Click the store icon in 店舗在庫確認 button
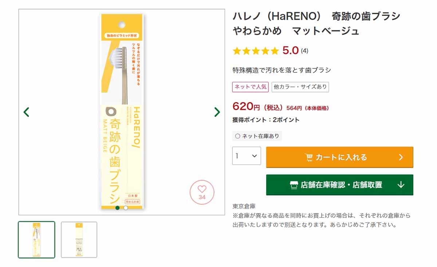The image size is (437, 267). [294, 185]
